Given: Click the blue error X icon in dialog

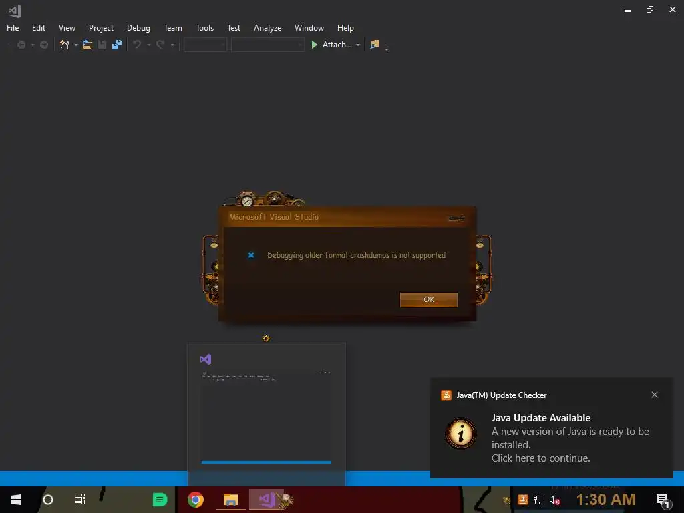Looking at the screenshot, I should [251, 255].
